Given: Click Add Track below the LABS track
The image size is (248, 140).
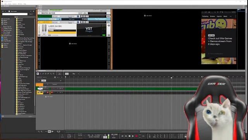Looking at the screenshot, I should [x=49, y=97].
